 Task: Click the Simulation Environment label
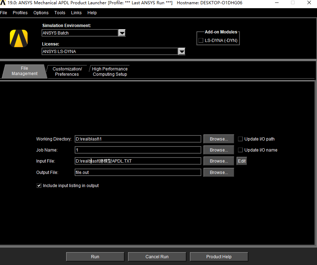67,26
